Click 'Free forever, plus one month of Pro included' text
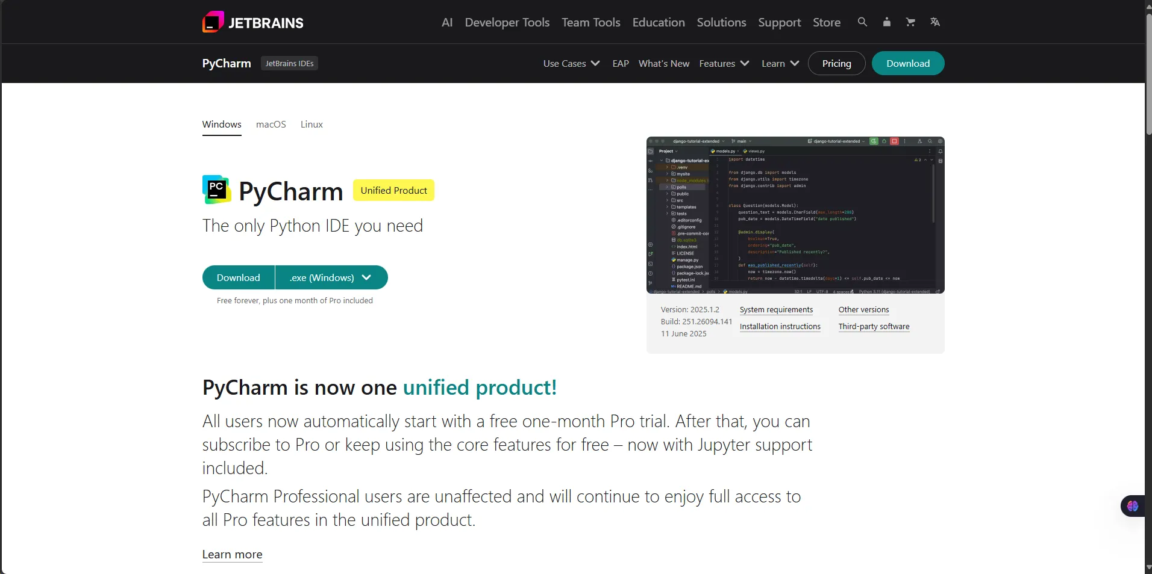Viewport: 1152px width, 574px height. pos(295,301)
